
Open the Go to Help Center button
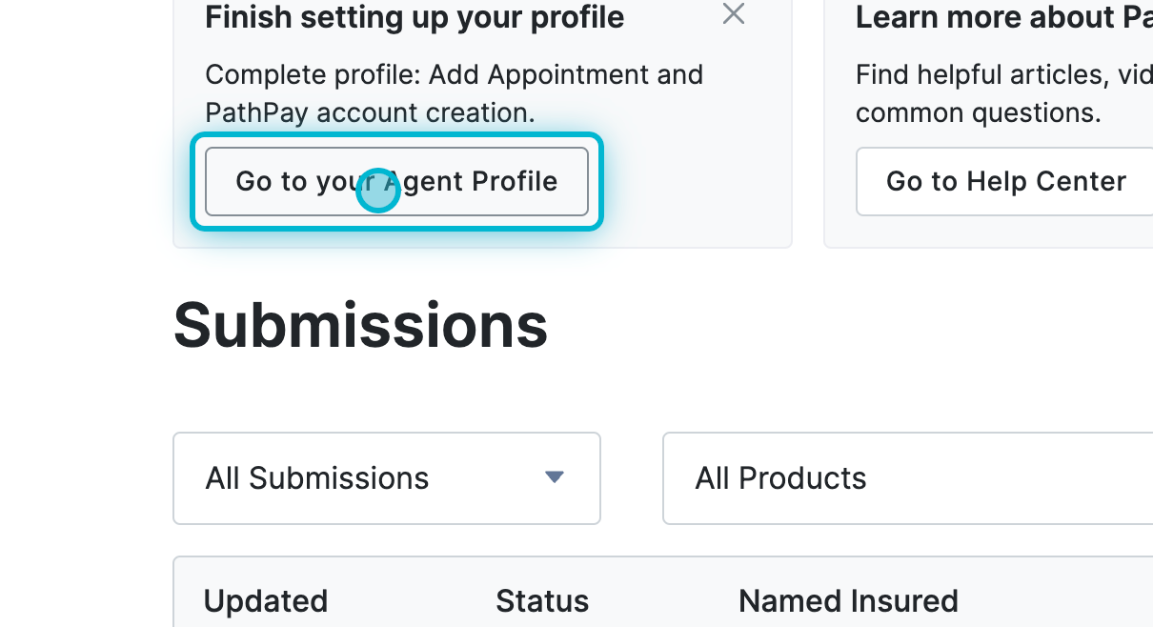point(1005,181)
